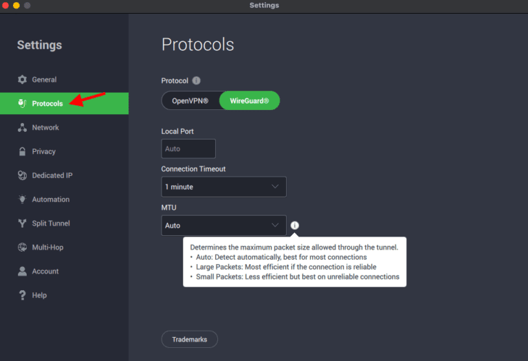528x361 pixels.
Task: Click the info icon beside MTU dropdown
Action: click(x=295, y=226)
